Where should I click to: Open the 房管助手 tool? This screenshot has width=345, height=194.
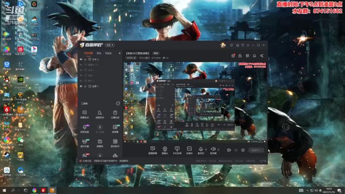pos(100,115)
